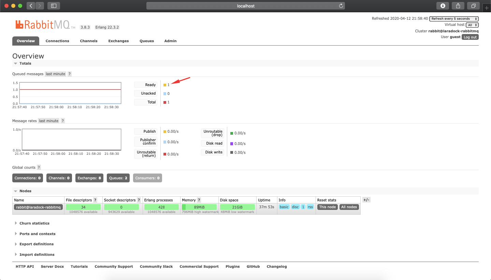Open the File descriptors help icon
The height and width of the screenshot is (280, 491).
(95, 200)
